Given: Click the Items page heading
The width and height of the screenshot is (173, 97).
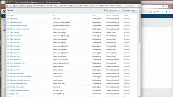Looking at the screenshot, I should (10, 10).
